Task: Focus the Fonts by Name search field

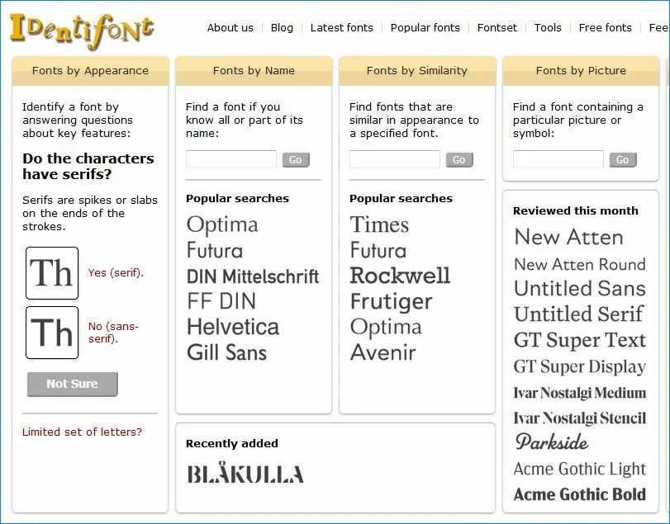Action: coord(231,159)
